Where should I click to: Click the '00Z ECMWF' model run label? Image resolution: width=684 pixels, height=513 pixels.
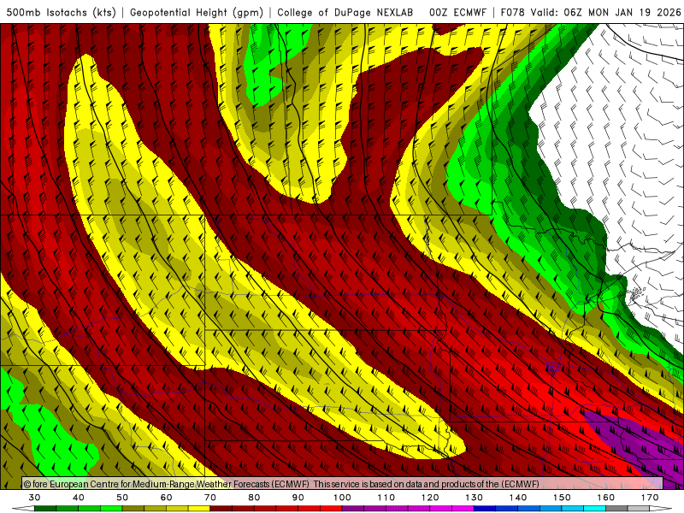pyautogui.click(x=457, y=12)
